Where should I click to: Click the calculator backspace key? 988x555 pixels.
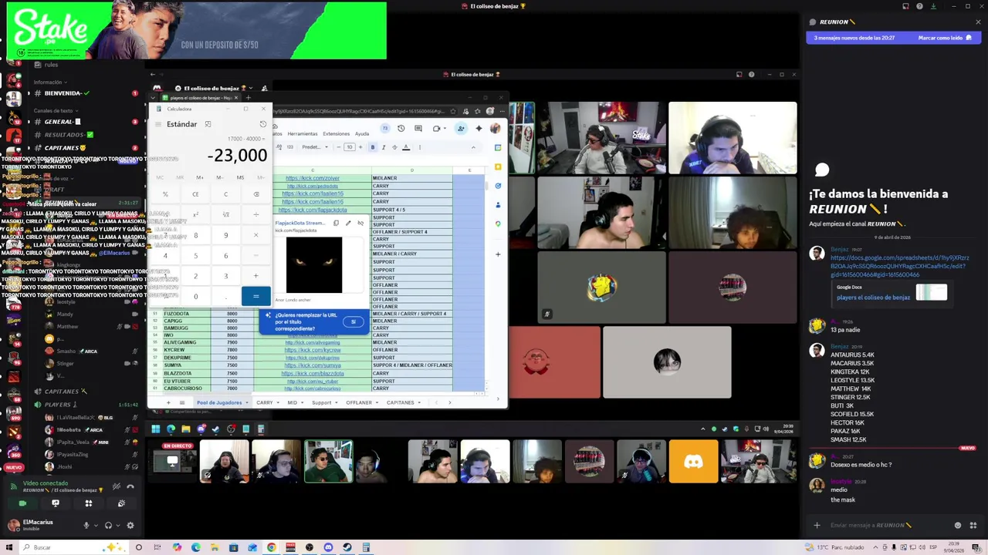[x=255, y=194]
